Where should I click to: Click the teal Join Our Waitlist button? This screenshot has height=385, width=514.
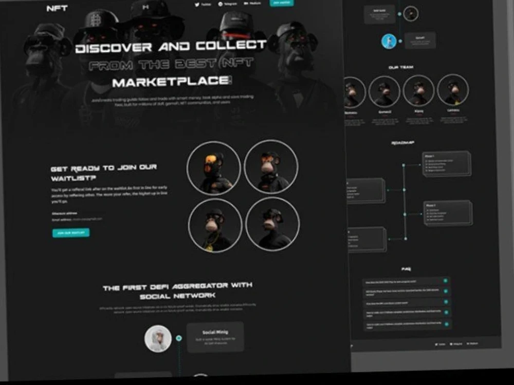pyautogui.click(x=71, y=233)
